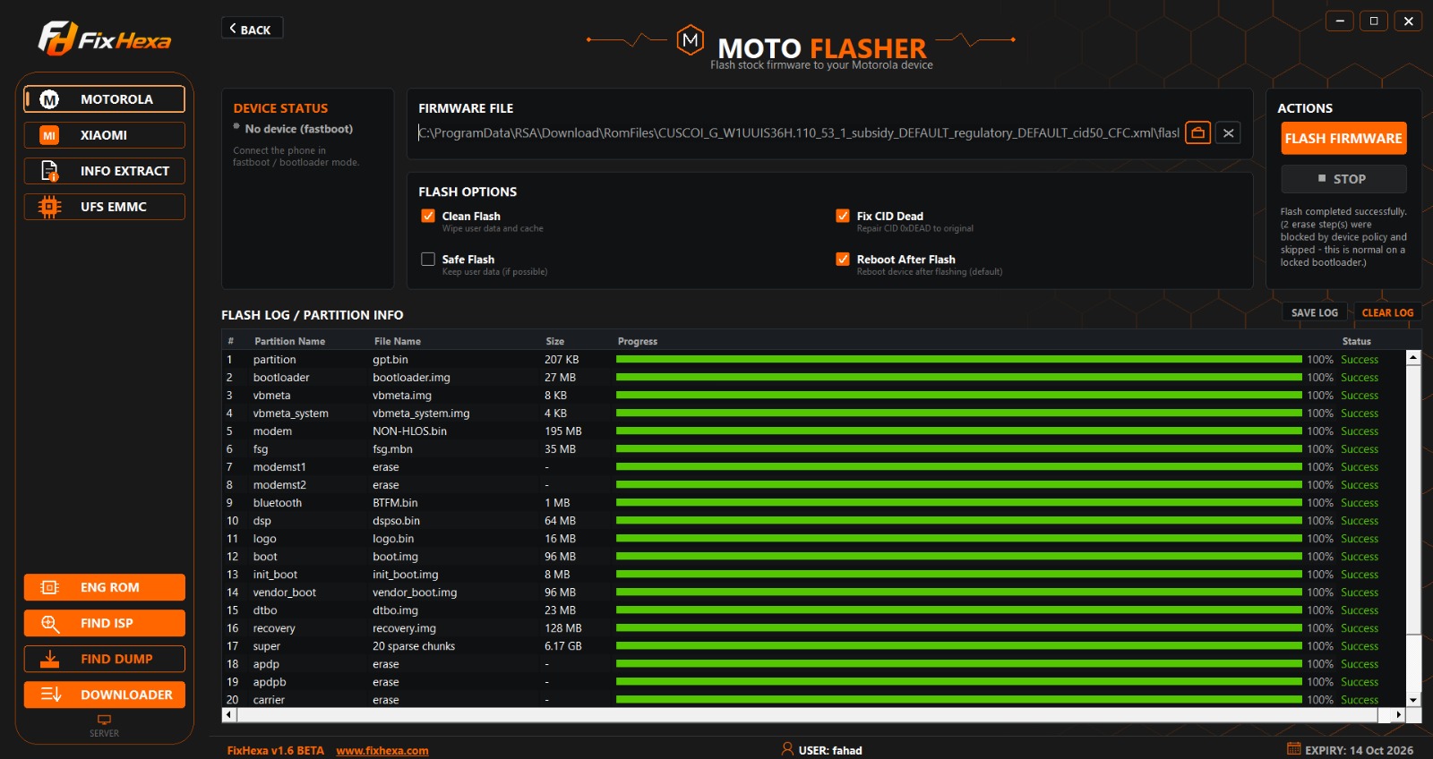1433x759 pixels.
Task: Select the gpt.bin file name cell
Action: pos(390,359)
